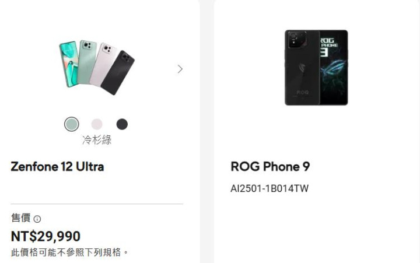The height and width of the screenshot is (263, 420).
Task: Choose the pink color swatch
Action: pos(97,124)
